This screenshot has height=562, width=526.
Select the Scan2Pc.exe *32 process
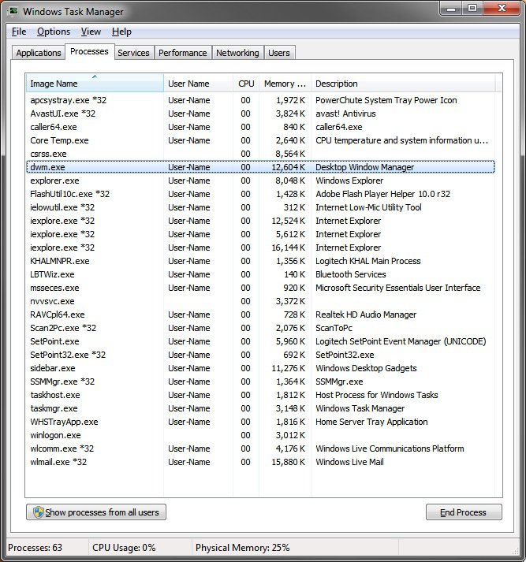(260, 328)
